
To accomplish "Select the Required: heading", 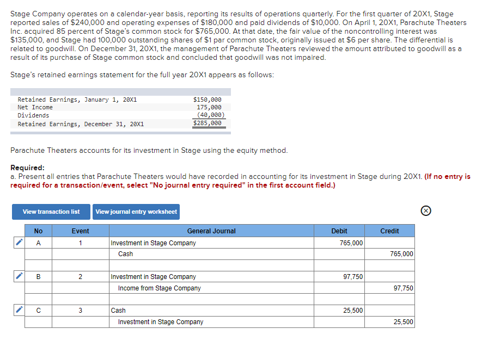I will [27, 168].
